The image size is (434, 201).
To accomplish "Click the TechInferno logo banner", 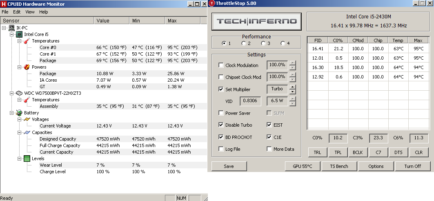I will coord(256,21).
